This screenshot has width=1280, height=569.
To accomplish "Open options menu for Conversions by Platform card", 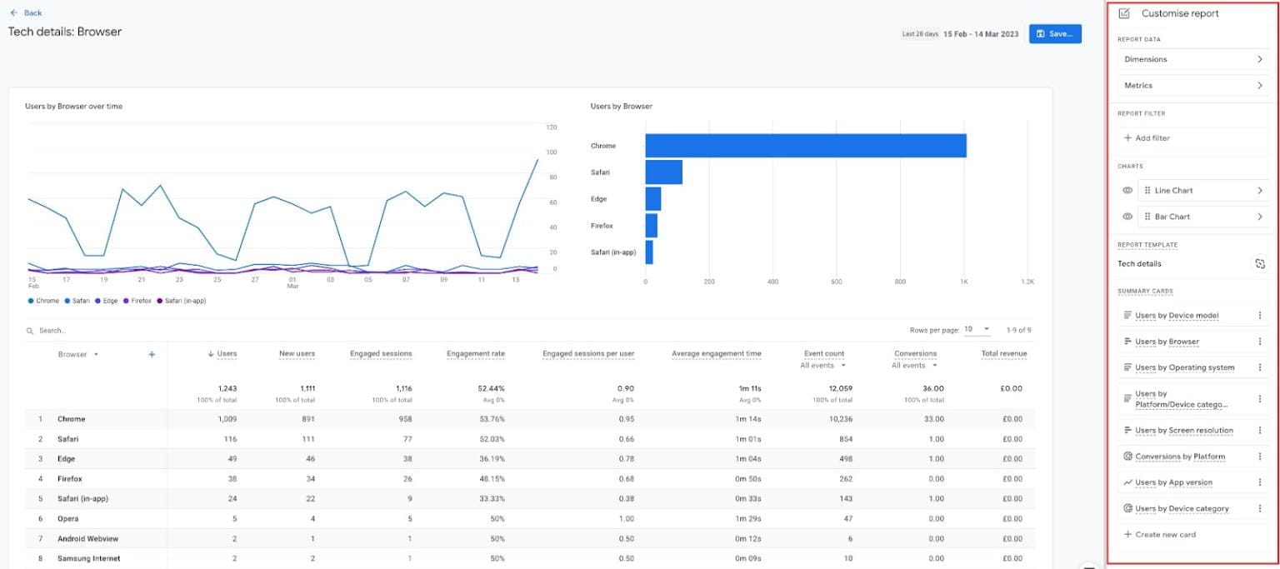I will [x=1261, y=457].
